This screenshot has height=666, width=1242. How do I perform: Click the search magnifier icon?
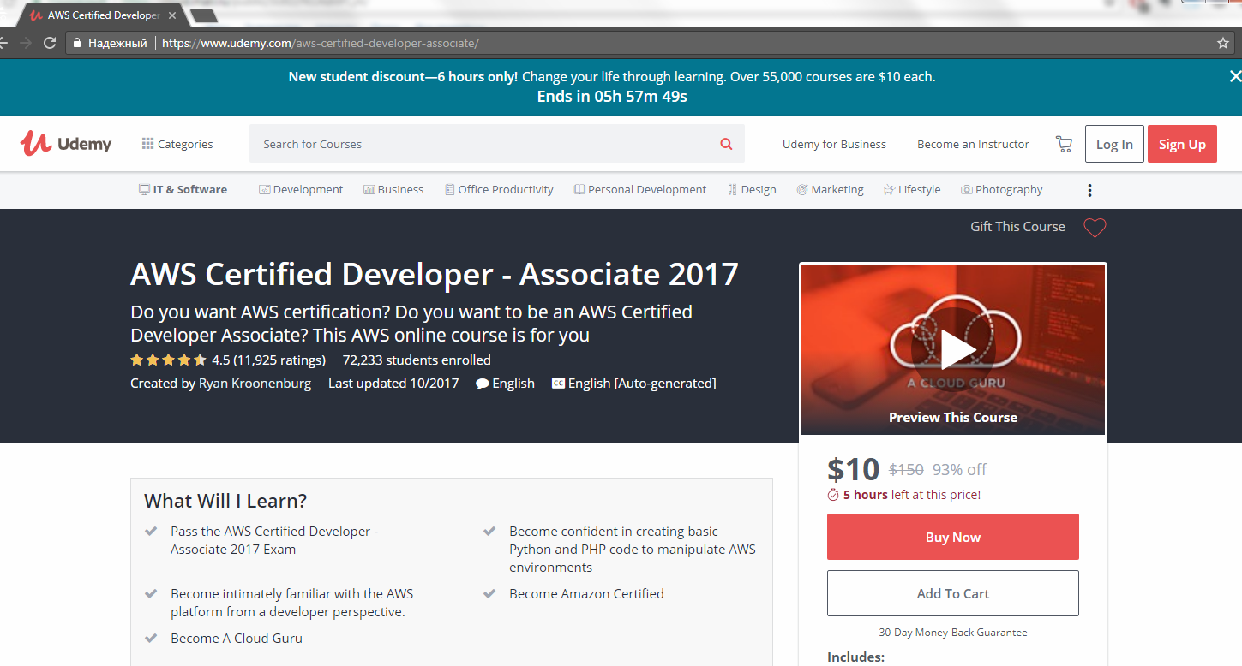click(726, 144)
